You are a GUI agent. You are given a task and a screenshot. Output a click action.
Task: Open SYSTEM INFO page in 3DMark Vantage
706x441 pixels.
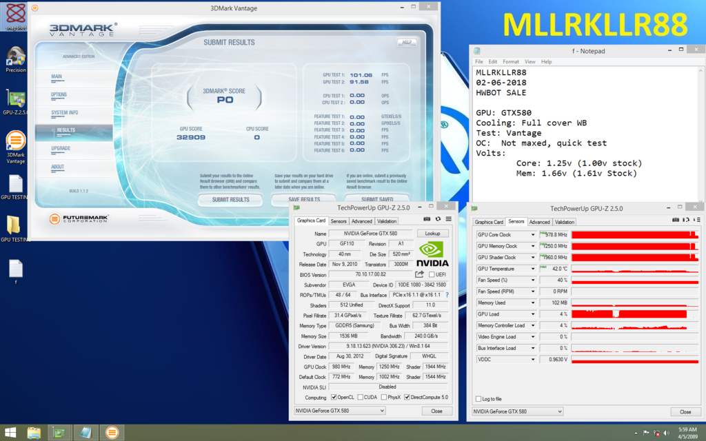(64, 114)
